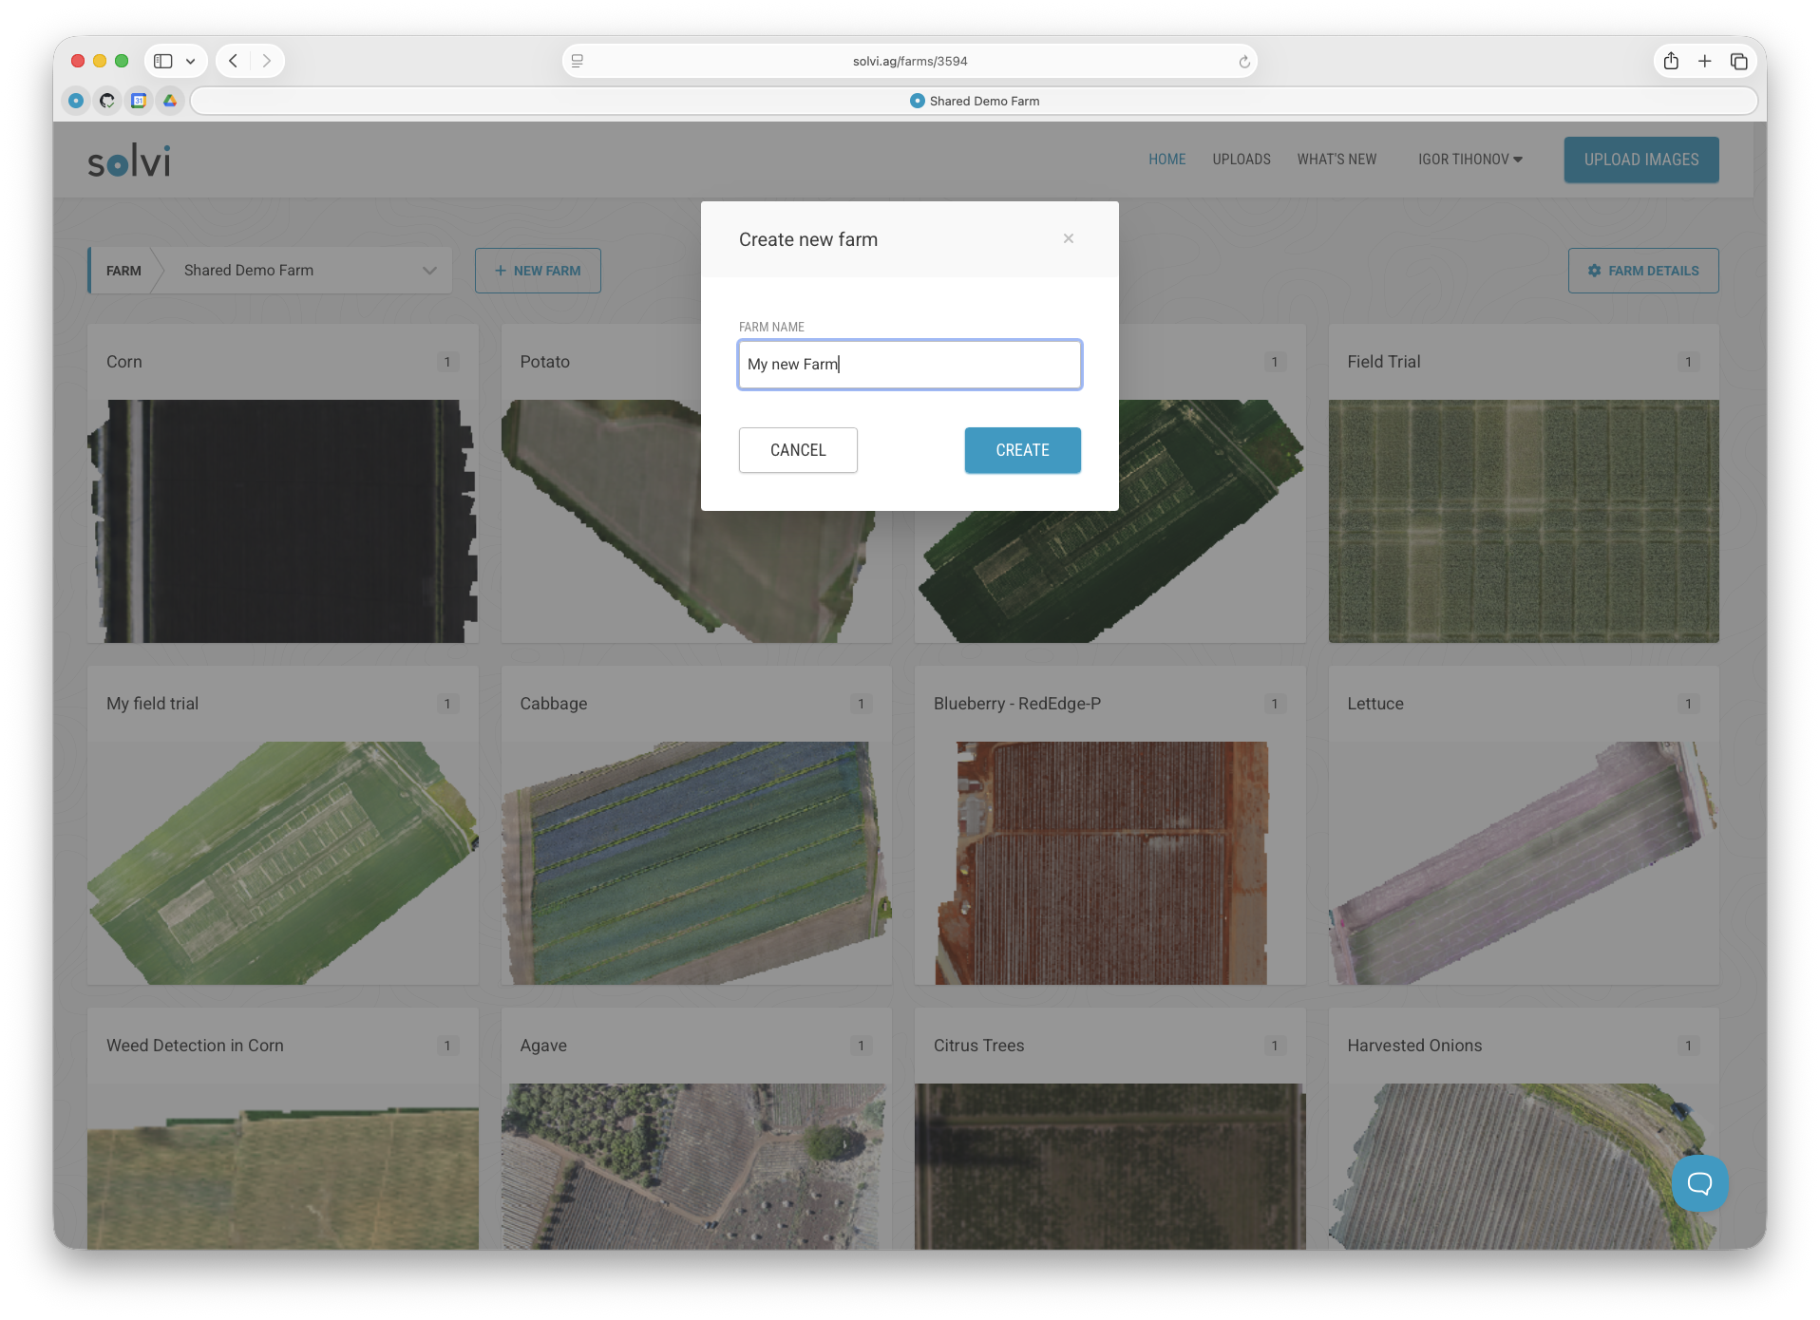The height and width of the screenshot is (1320, 1820).
Task: Open a new browser tab
Action: pyautogui.click(x=1705, y=62)
